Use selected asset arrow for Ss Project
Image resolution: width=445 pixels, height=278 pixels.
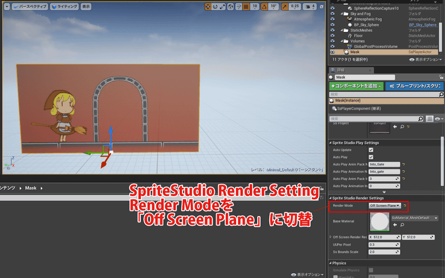tap(395, 126)
